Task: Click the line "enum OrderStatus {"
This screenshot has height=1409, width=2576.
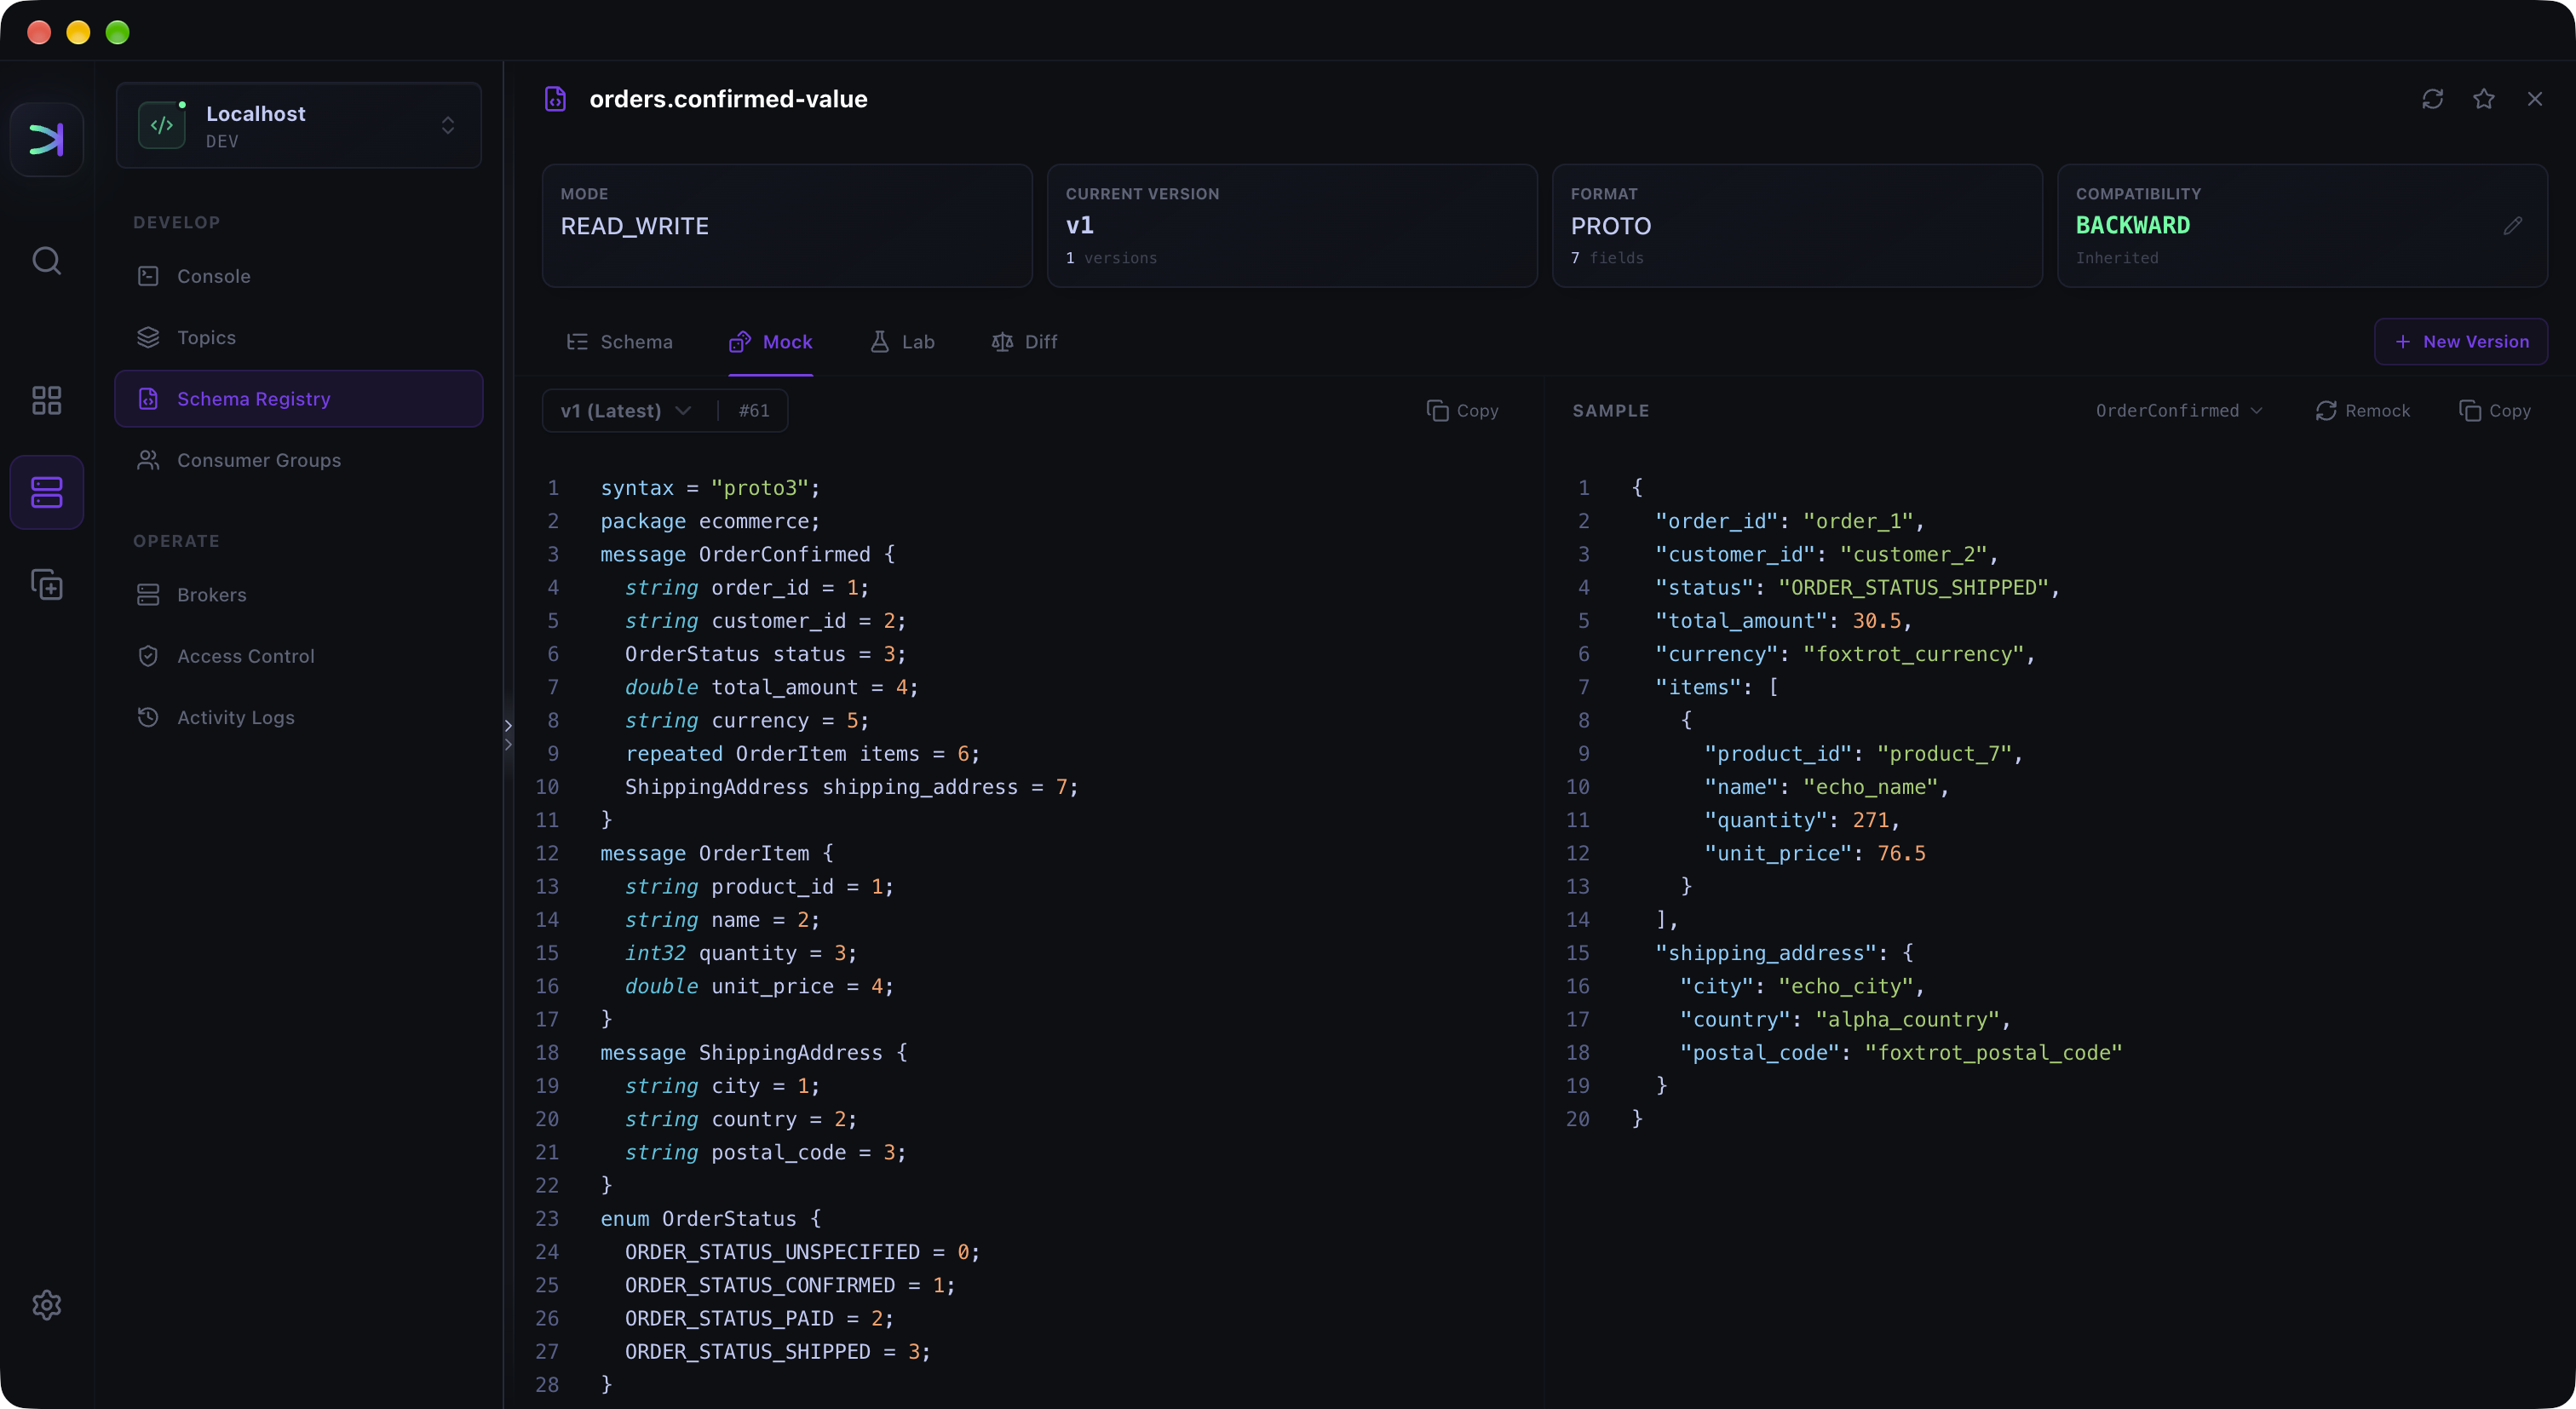Action: click(x=711, y=1219)
